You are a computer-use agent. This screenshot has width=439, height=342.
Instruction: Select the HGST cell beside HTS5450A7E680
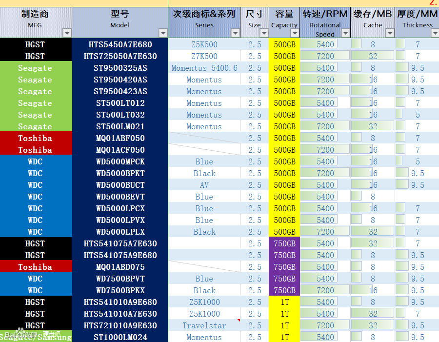click(x=36, y=44)
